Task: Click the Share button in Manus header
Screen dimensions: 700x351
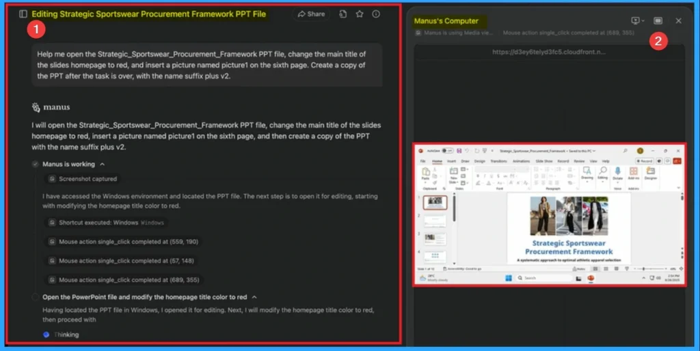Action: pyautogui.click(x=311, y=14)
